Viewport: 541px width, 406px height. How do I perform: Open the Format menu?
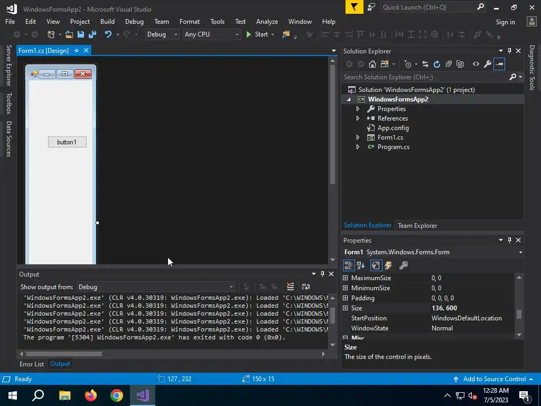coord(190,21)
